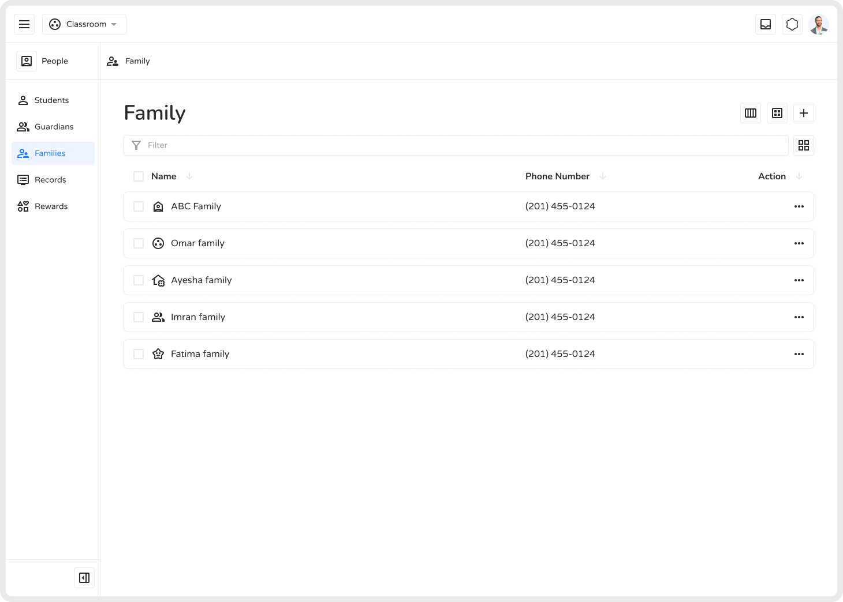The image size is (843, 602).
Task: Open the Fatima family entry
Action: pos(200,354)
